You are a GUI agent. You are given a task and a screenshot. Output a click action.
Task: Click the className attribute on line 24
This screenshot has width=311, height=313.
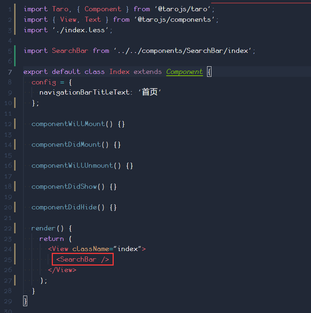pos(91,249)
